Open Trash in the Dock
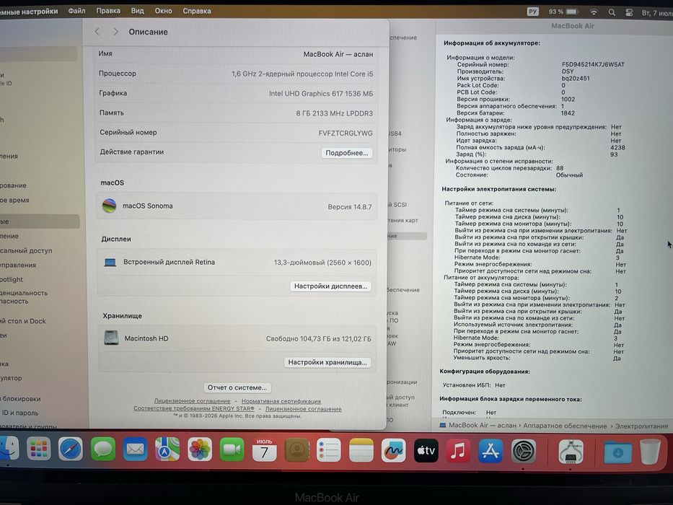The height and width of the screenshot is (505, 673). point(650,452)
